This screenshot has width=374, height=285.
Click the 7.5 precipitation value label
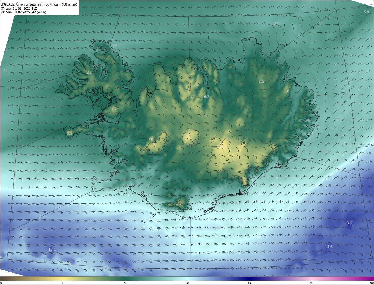click(276, 24)
